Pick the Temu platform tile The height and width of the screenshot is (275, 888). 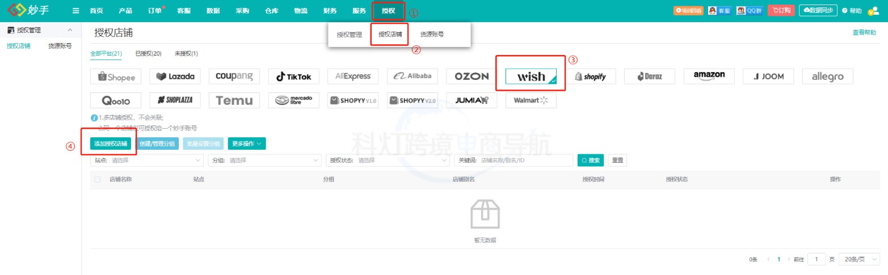(234, 100)
